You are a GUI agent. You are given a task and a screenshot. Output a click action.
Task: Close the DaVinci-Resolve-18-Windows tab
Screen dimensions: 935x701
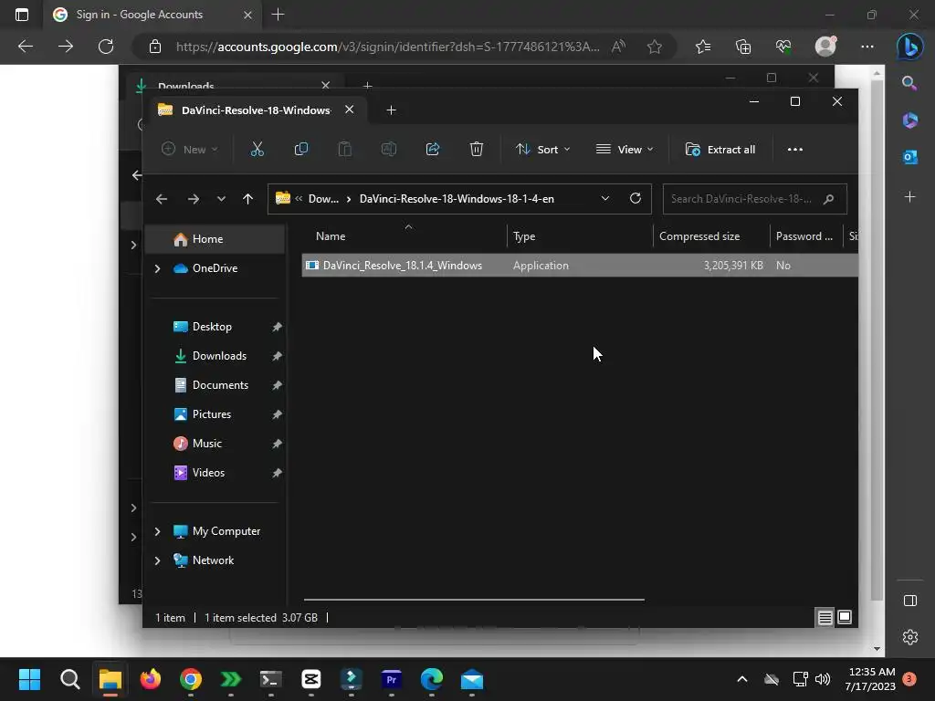[x=350, y=110]
